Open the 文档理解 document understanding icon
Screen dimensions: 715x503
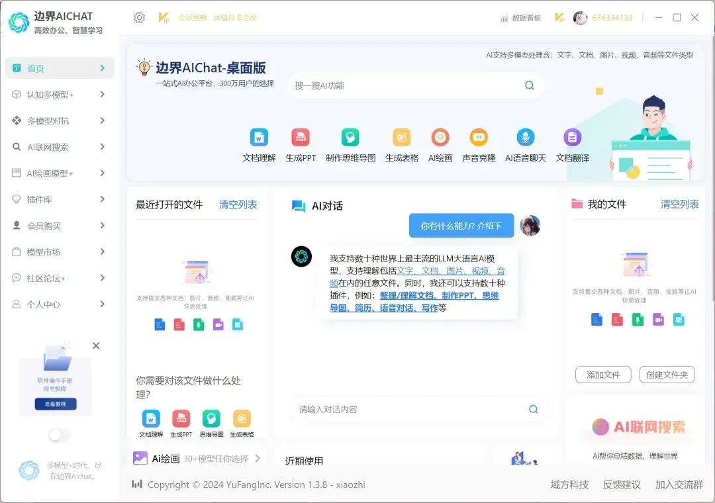259,138
